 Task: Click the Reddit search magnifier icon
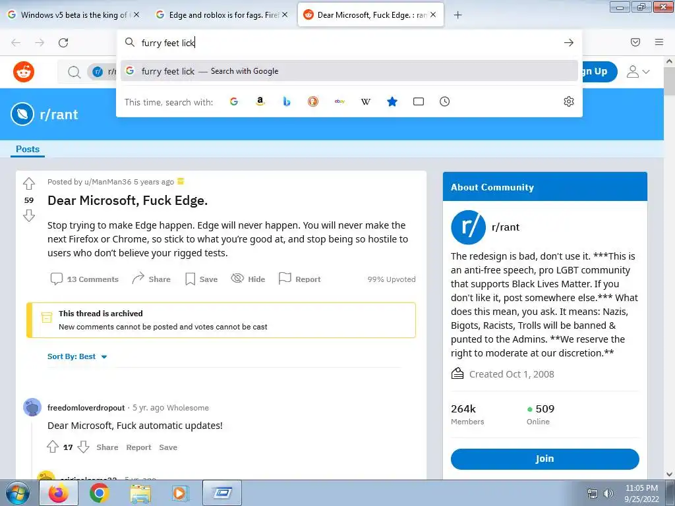(x=74, y=72)
